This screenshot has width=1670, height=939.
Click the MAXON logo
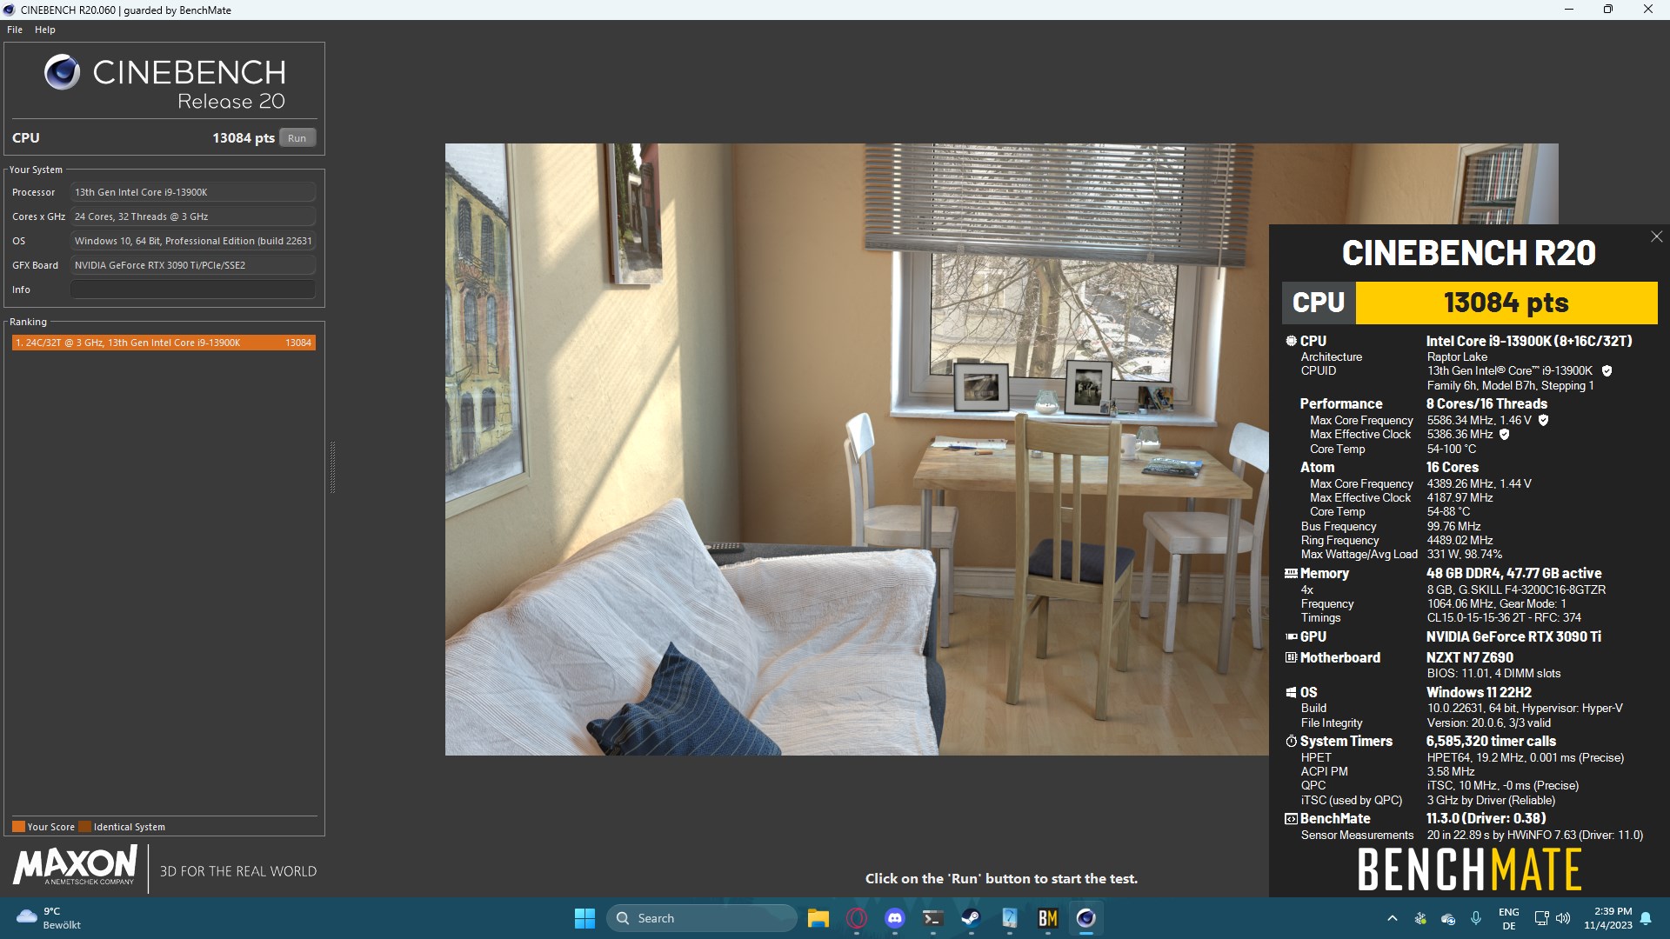(76, 866)
